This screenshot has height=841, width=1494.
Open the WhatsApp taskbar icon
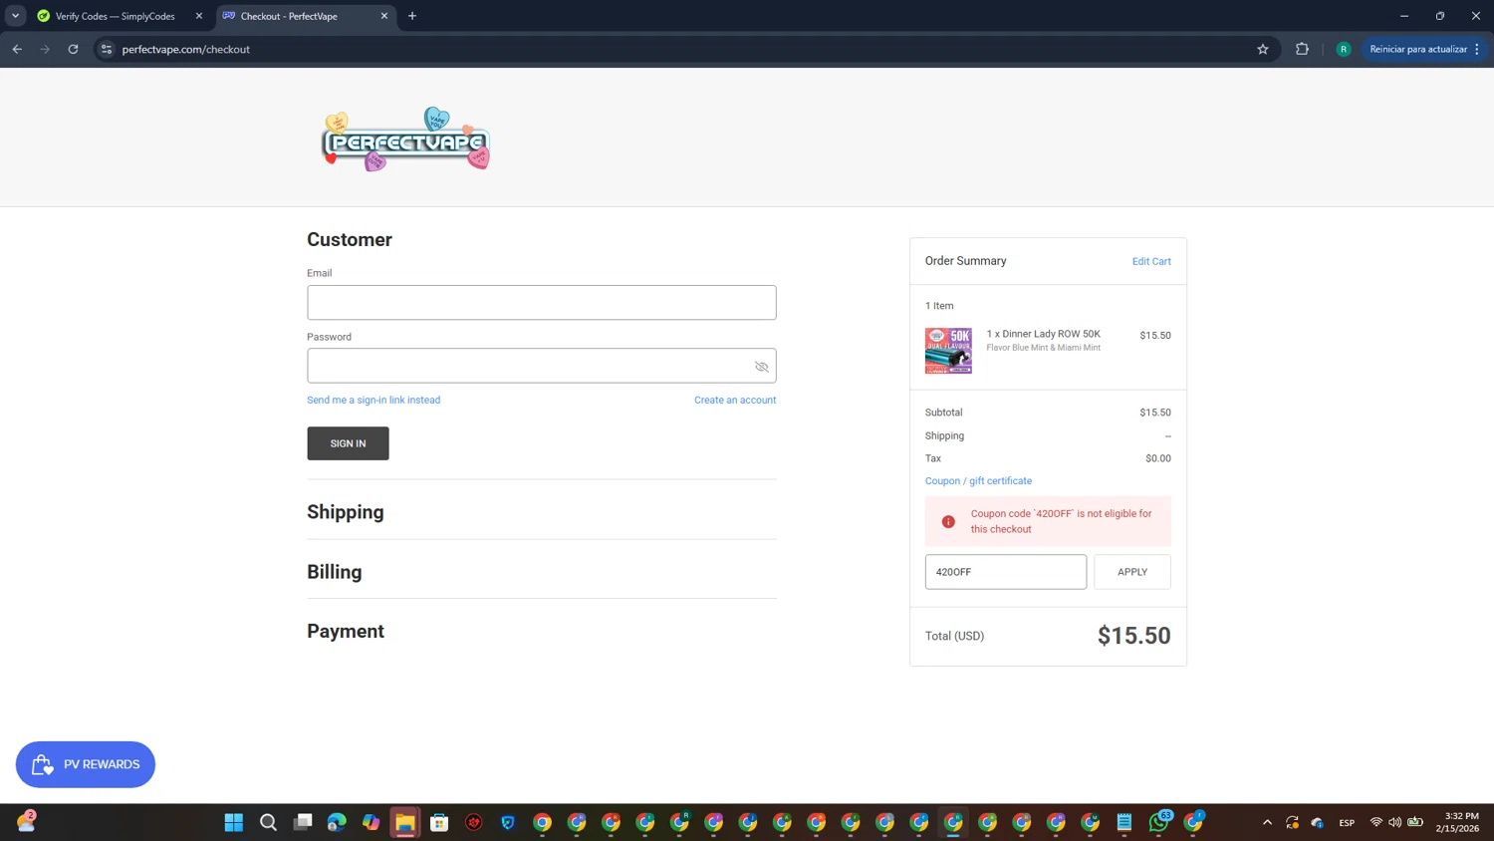coord(1158,822)
